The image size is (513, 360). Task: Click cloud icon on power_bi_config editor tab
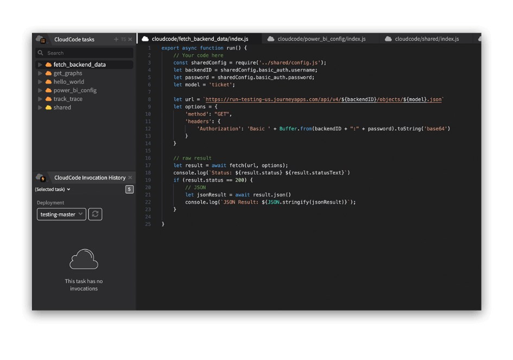[271, 39]
